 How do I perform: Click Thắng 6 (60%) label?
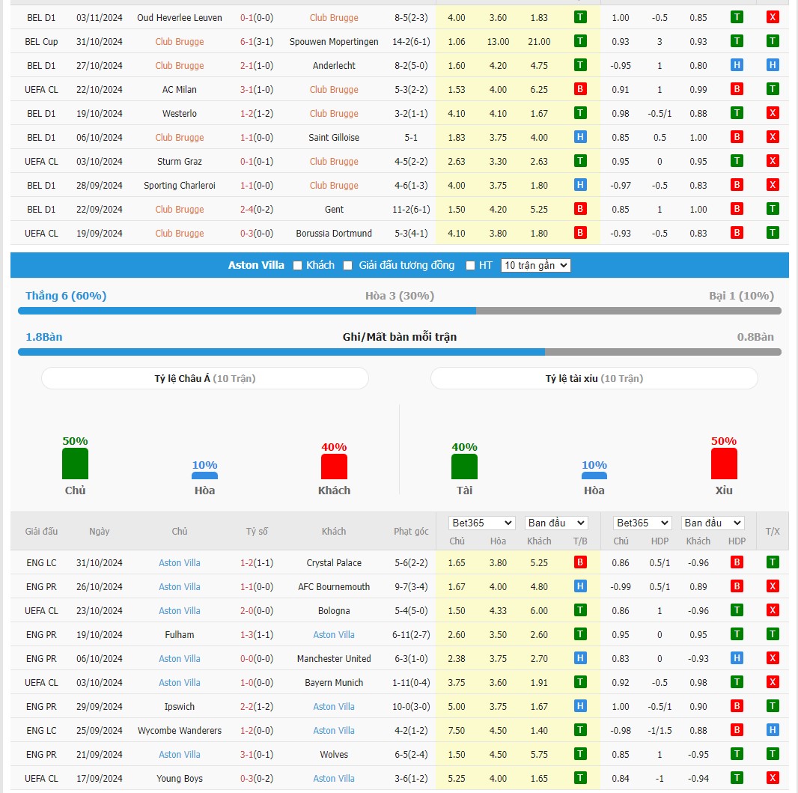point(66,296)
